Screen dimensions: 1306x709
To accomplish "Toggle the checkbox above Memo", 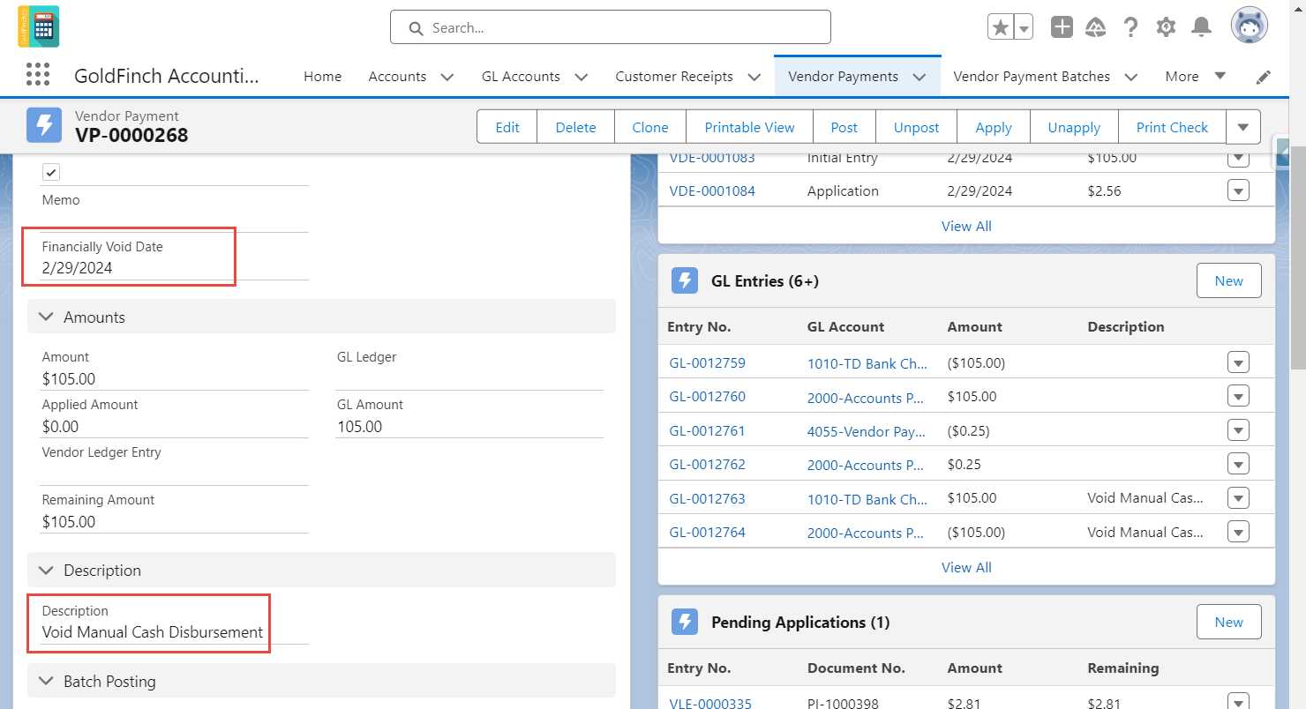I will tap(51, 172).
